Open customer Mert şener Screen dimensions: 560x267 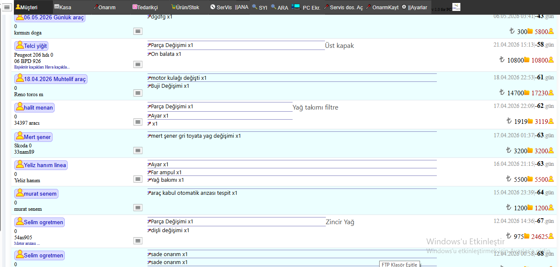coord(33,137)
